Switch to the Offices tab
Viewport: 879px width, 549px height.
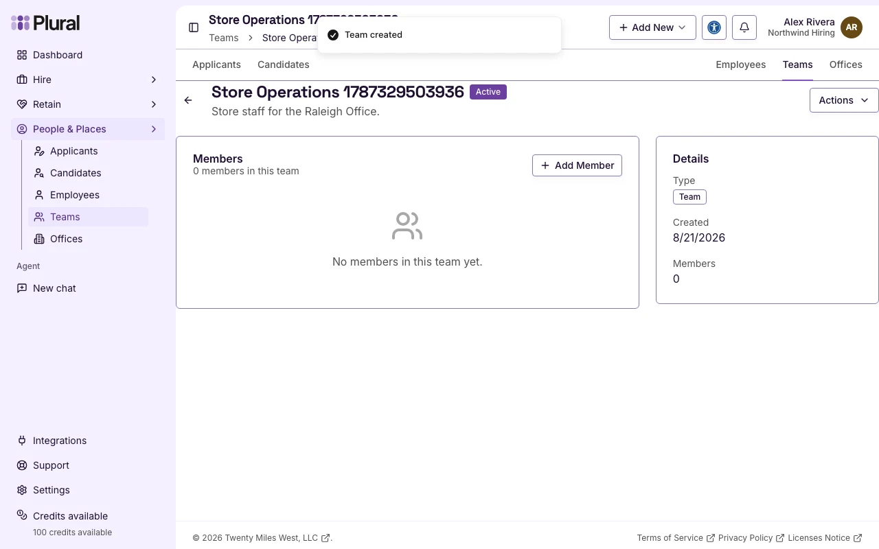coord(846,65)
